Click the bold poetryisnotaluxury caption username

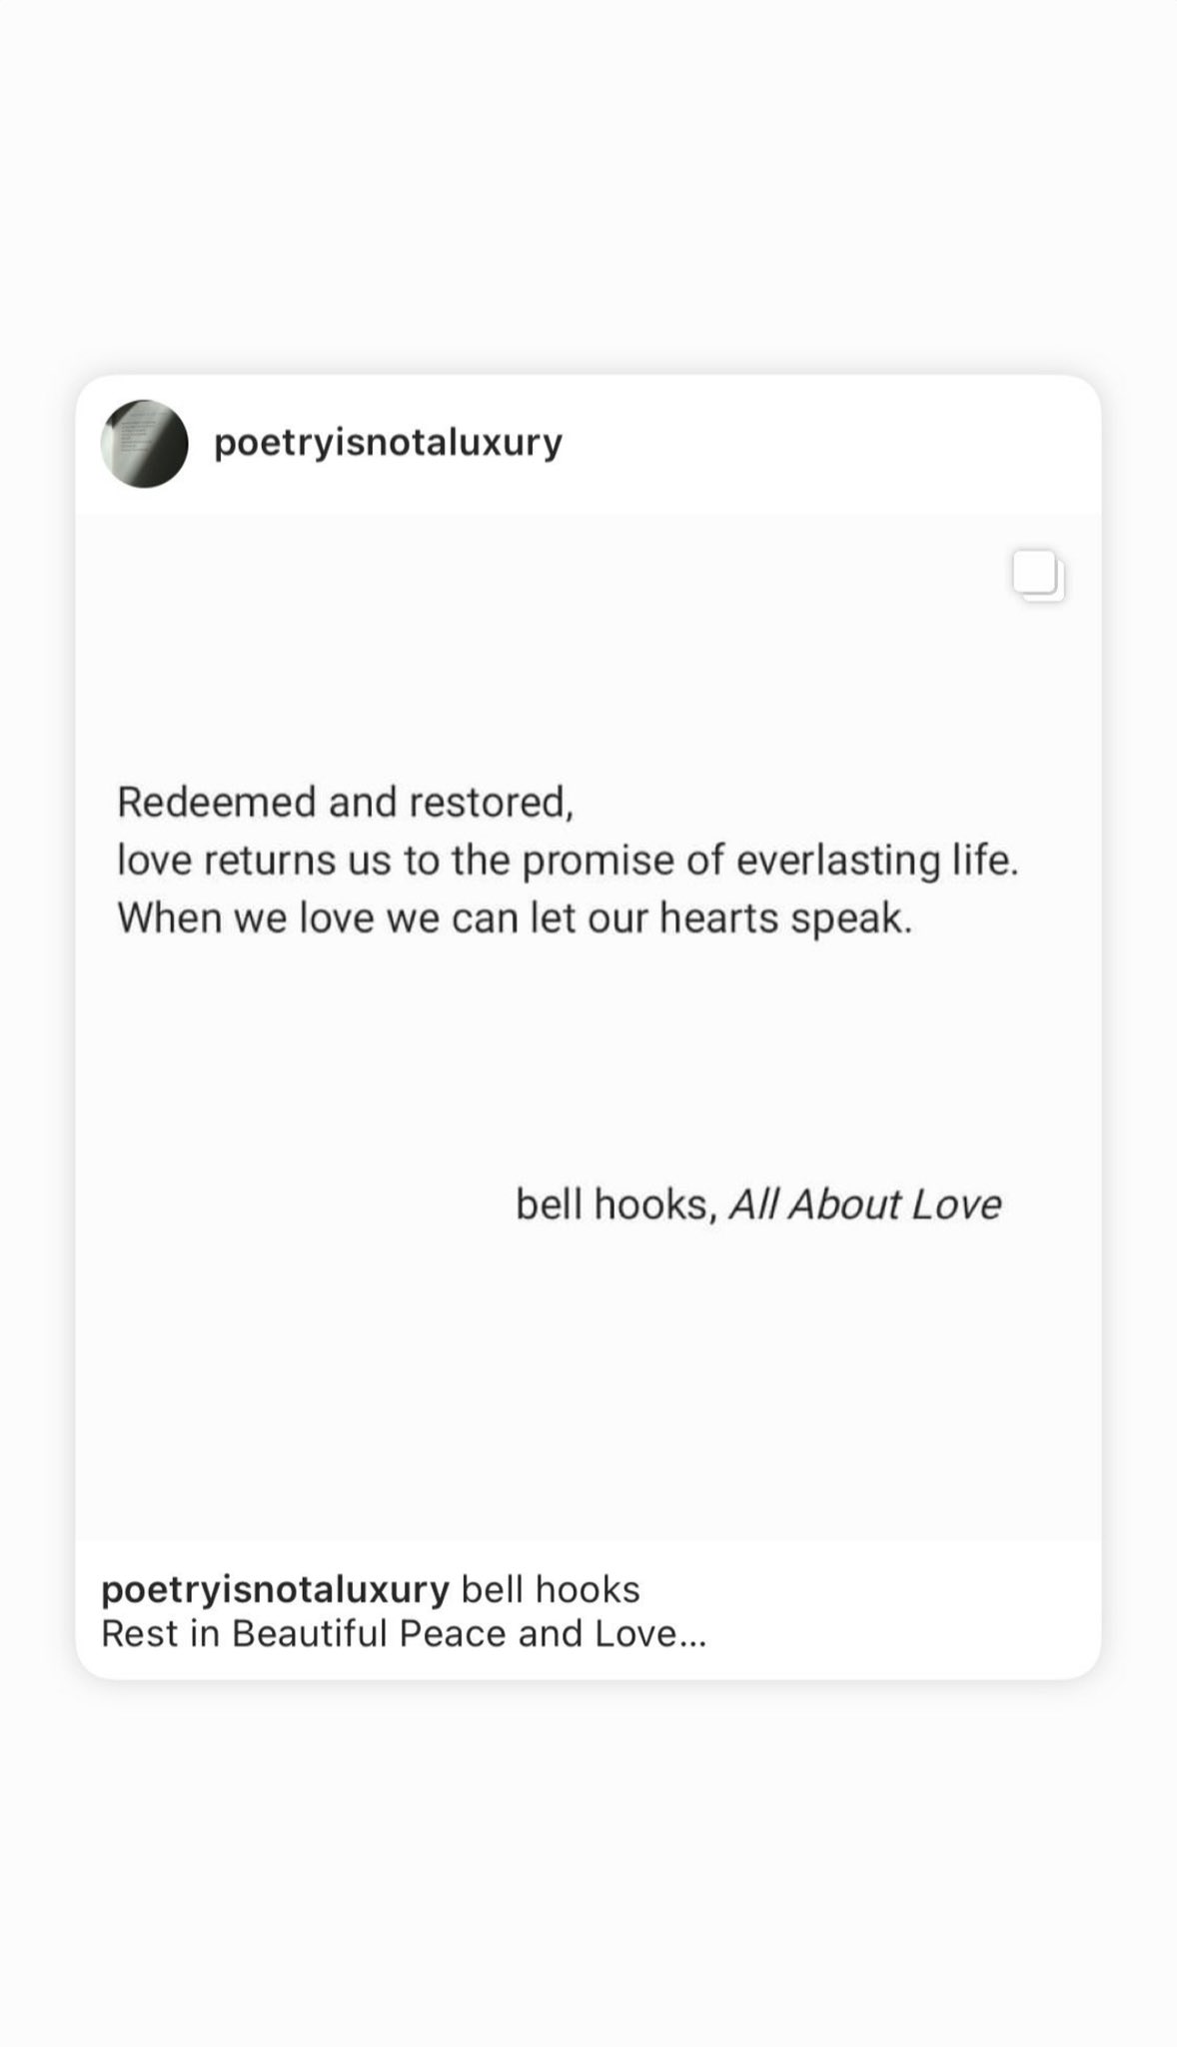pos(275,1589)
